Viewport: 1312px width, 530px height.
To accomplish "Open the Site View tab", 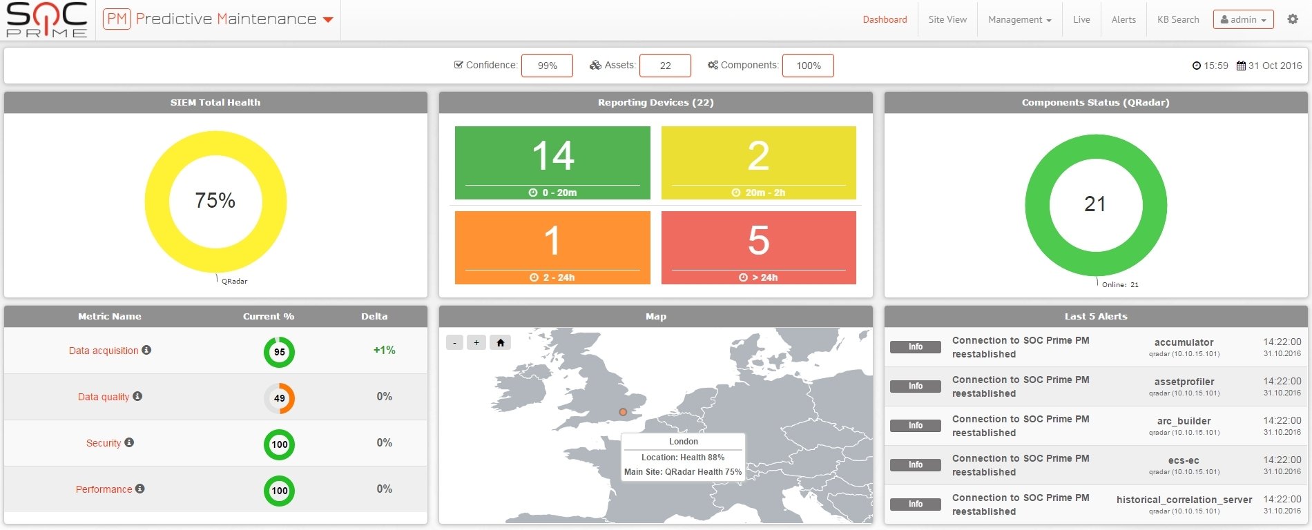I will coord(947,19).
